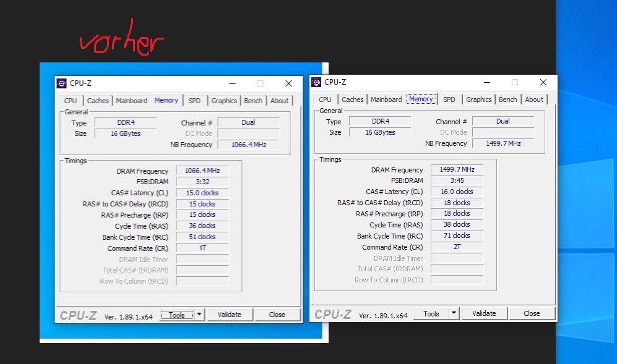The image size is (617, 364).
Task: Open the Caches tab in the right CPU-Z window
Action: (x=352, y=99)
